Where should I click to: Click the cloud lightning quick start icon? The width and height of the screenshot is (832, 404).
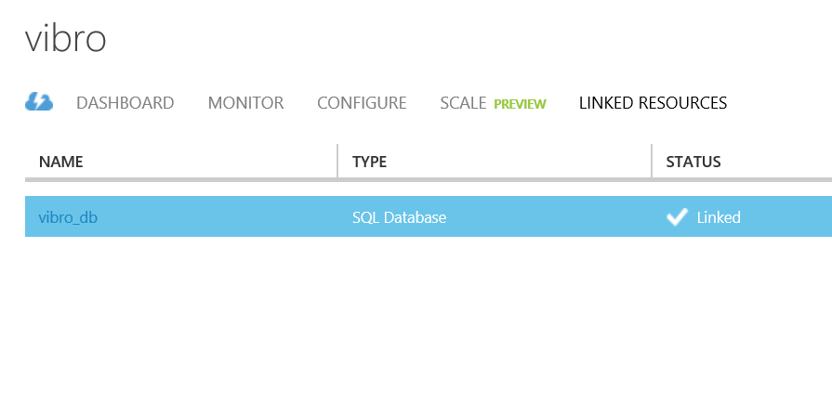coord(39,102)
